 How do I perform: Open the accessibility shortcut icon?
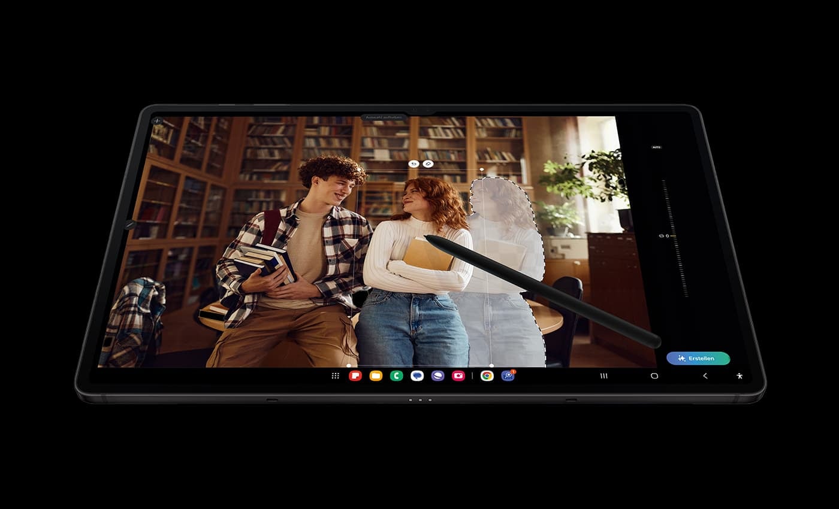(x=740, y=376)
